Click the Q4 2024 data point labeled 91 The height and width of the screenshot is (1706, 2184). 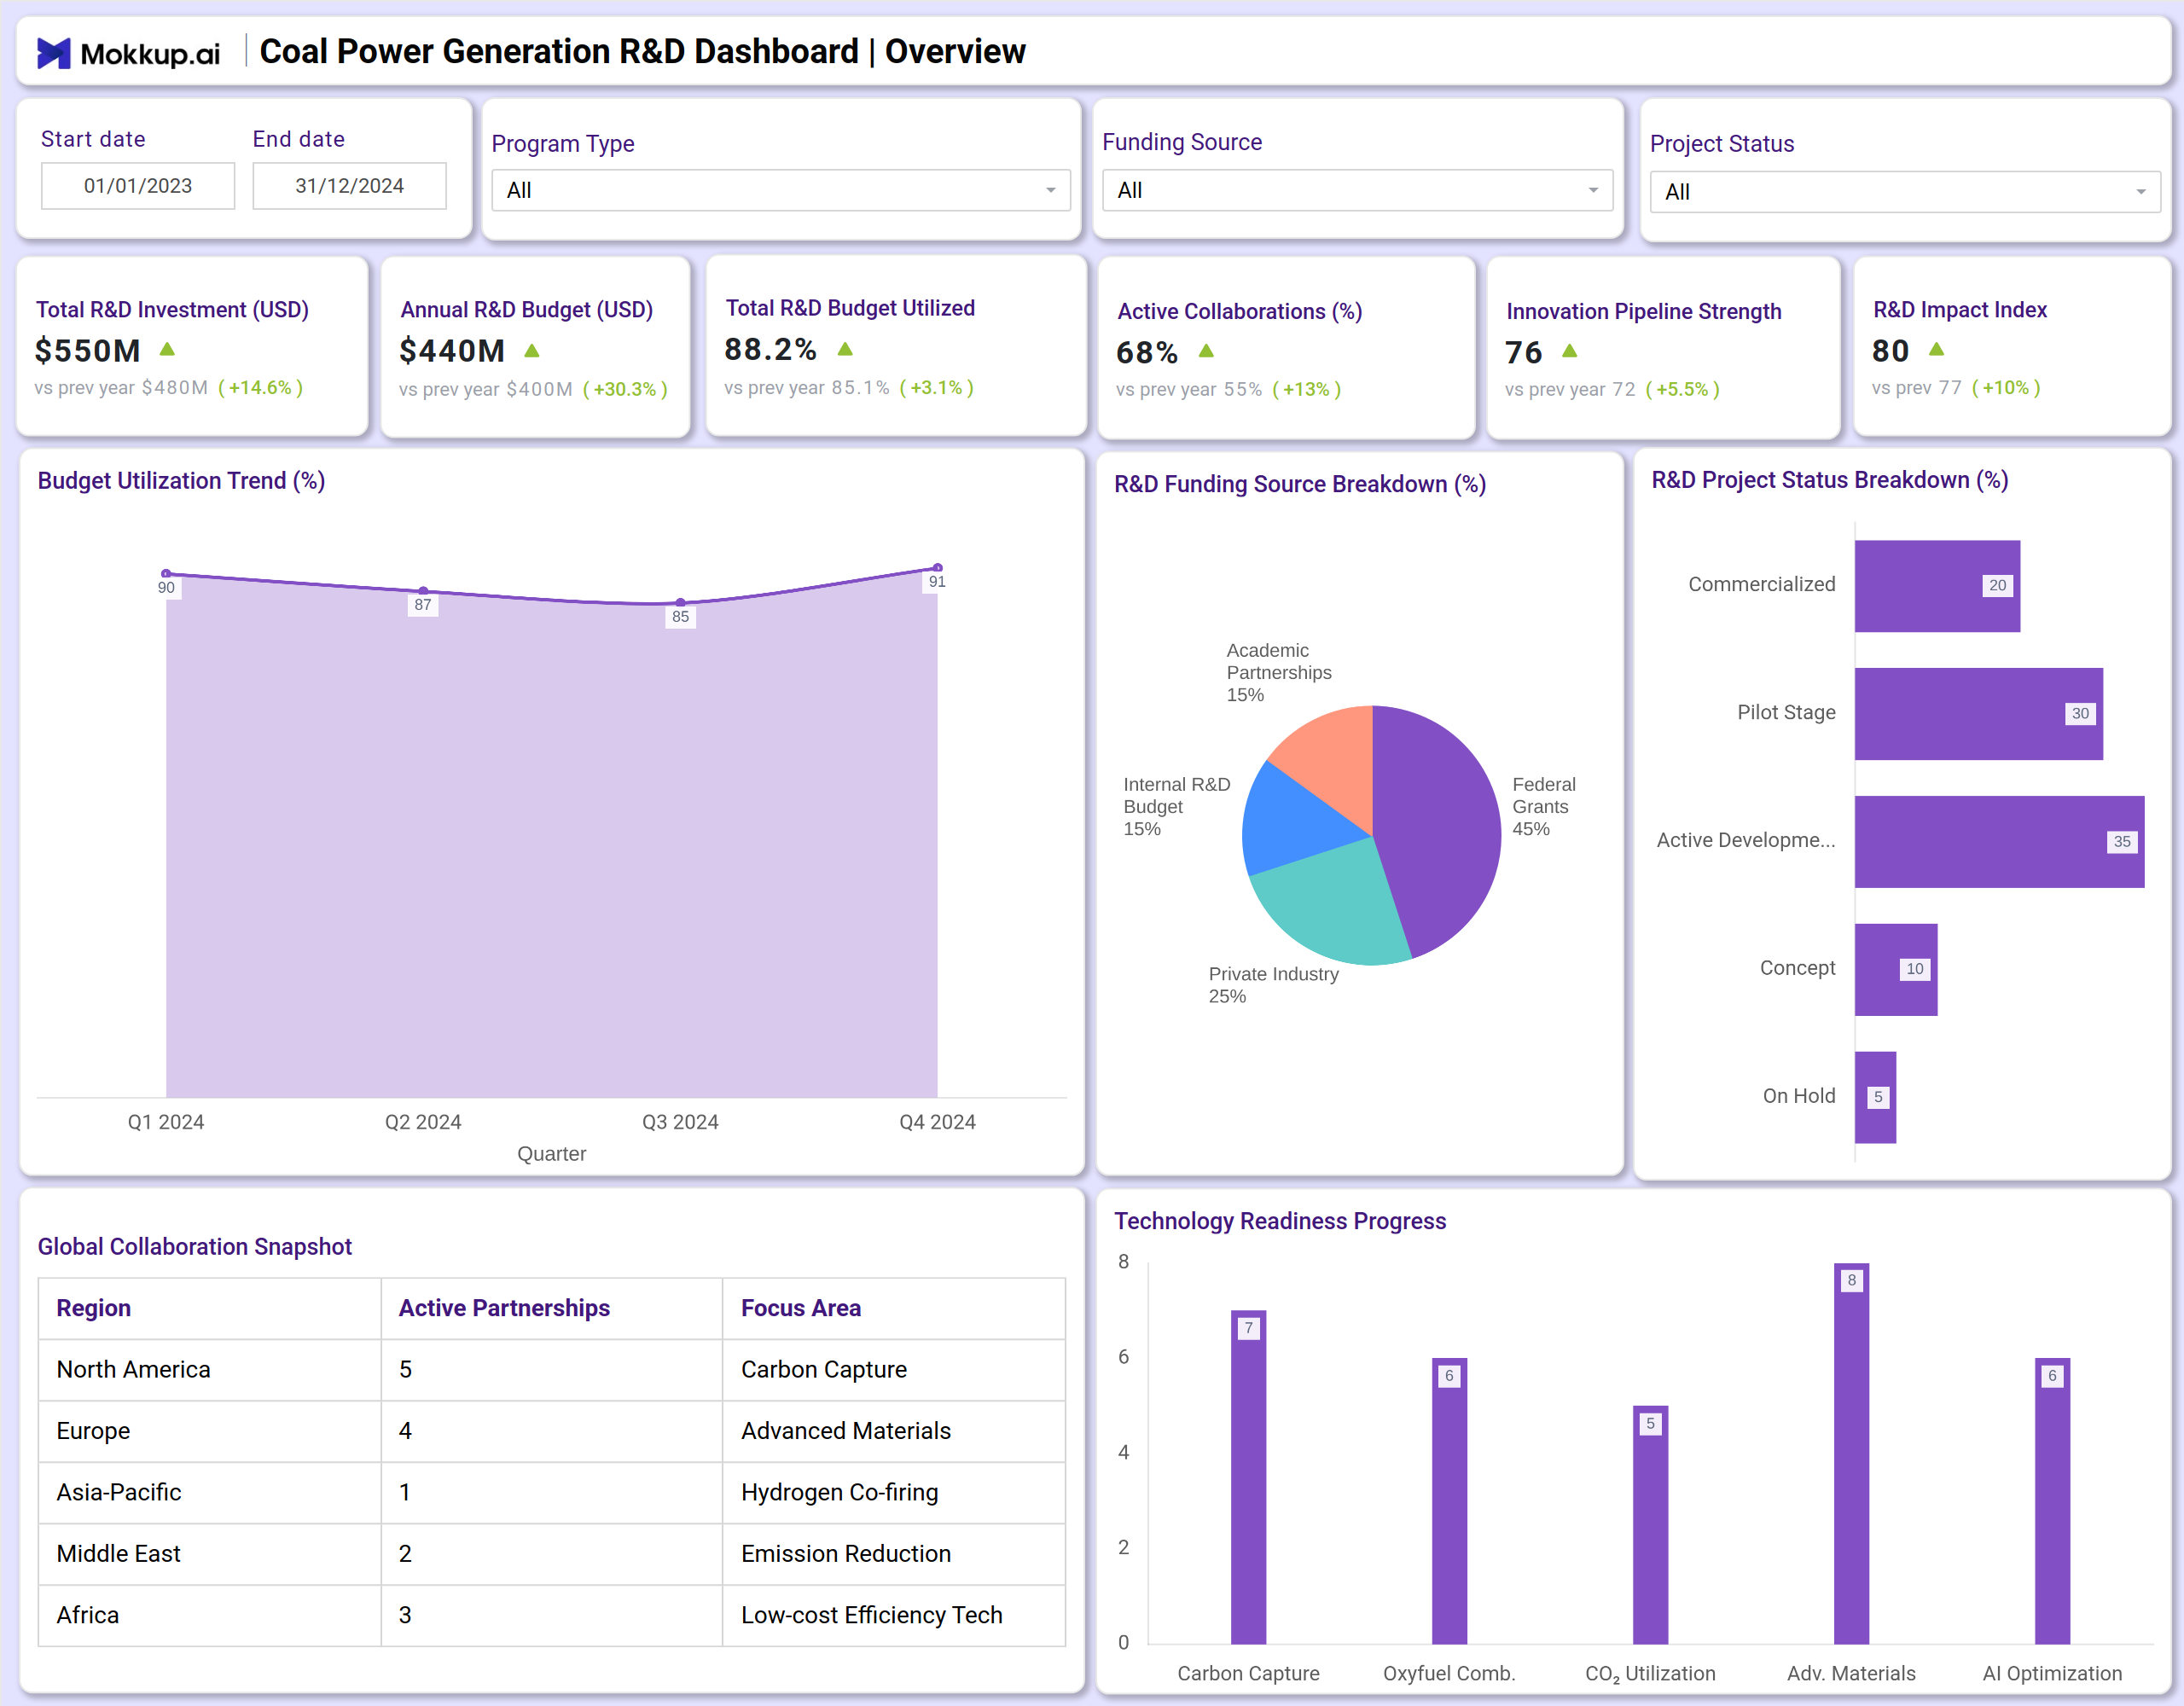click(x=937, y=568)
